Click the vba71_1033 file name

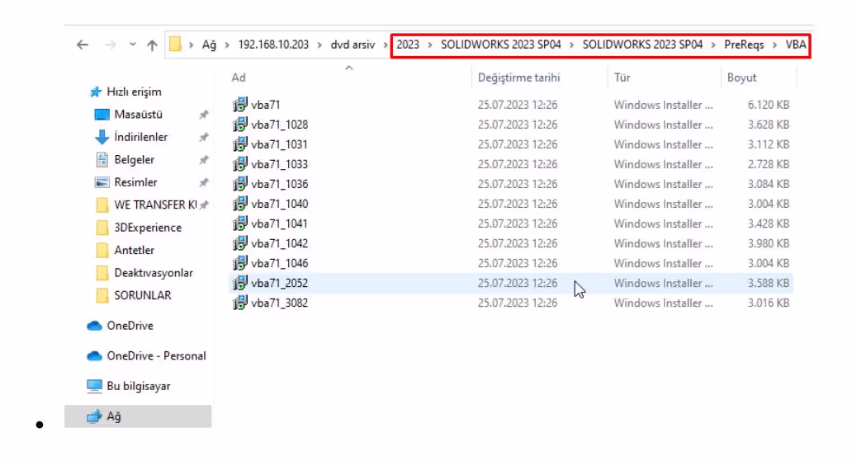pyautogui.click(x=279, y=165)
